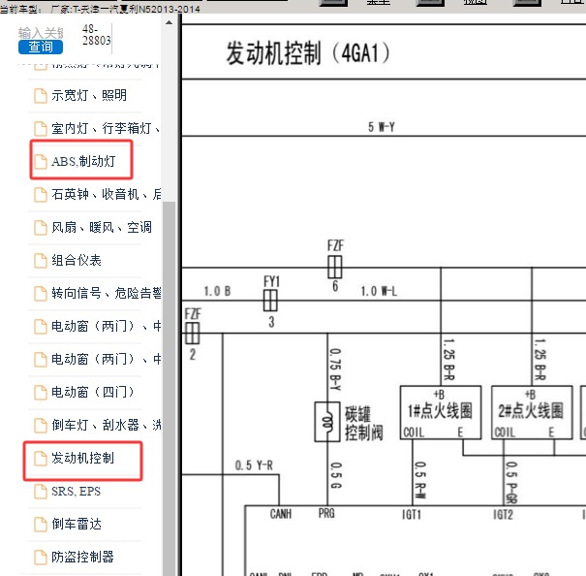
Task: Click the CANH pin label
Action: tap(281, 514)
